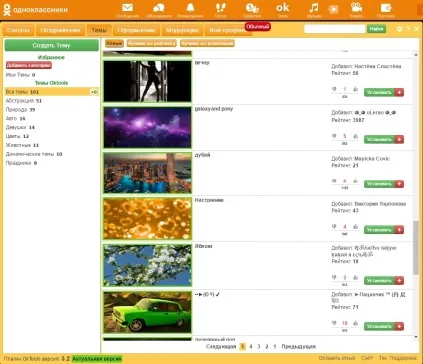The width and height of the screenshot is (423, 364).
Task: Open the Video camera icon
Action: click(356, 7)
